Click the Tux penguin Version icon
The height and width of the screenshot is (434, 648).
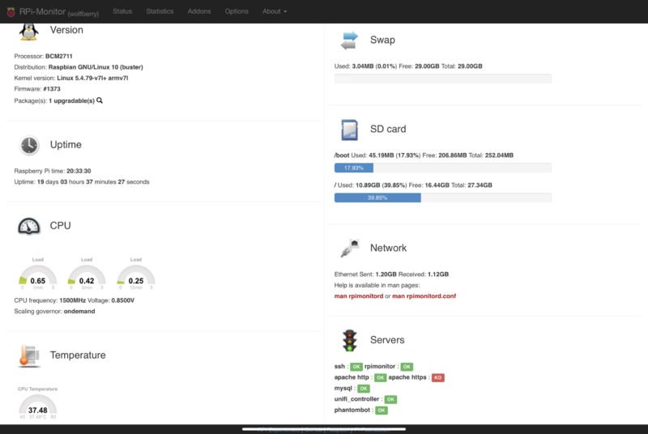click(28, 32)
